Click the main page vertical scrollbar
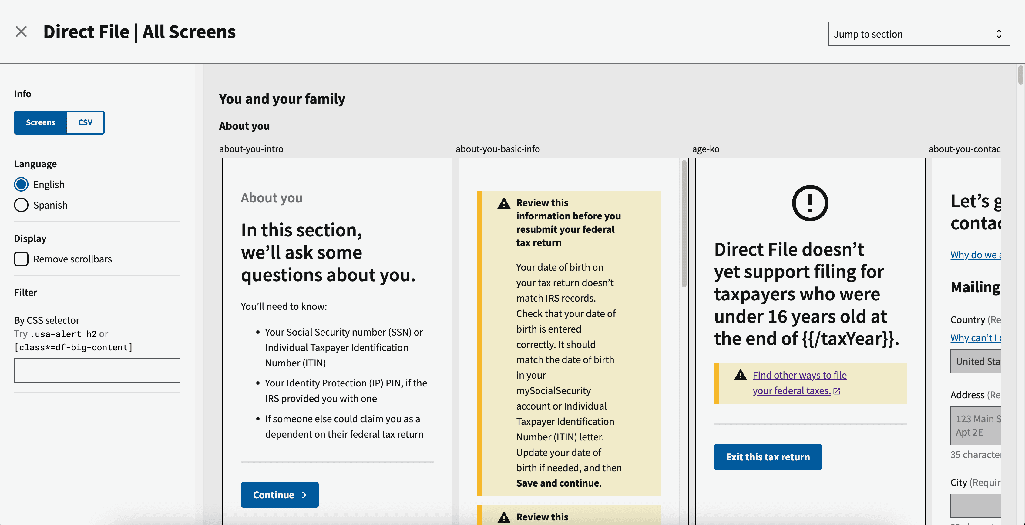Viewport: 1025px width, 525px height. pyautogui.click(x=1021, y=75)
